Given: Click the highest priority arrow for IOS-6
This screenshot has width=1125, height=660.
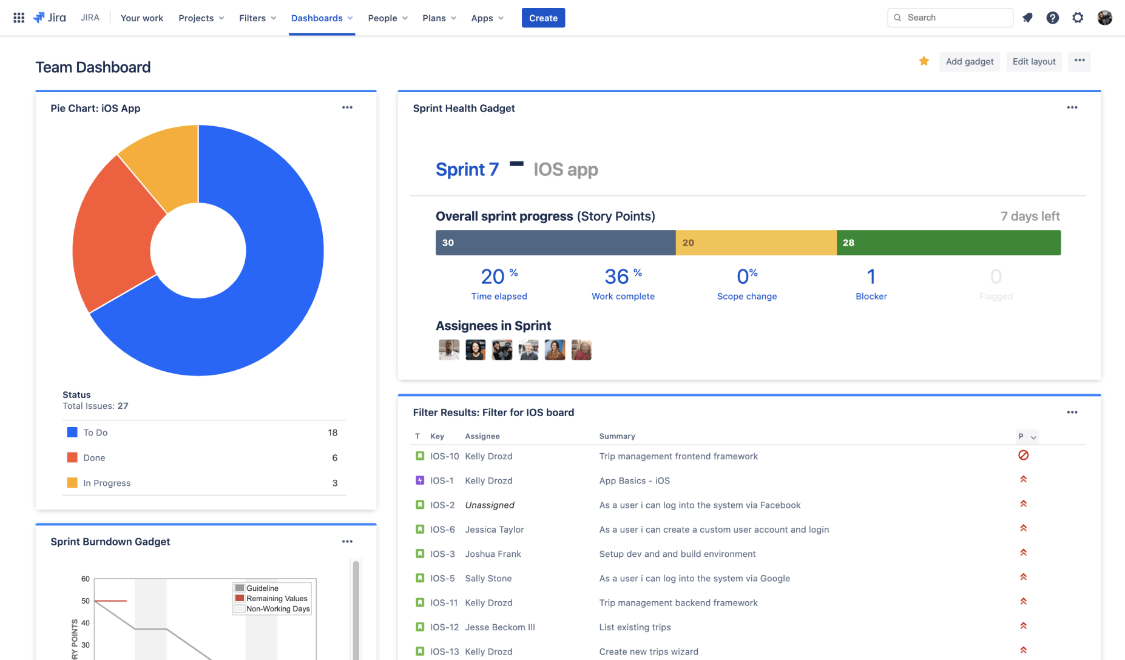Looking at the screenshot, I should click(1024, 528).
